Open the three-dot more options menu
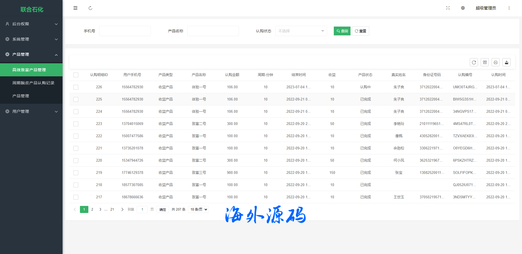Screen dimensions: 522x254 pyautogui.click(x=509, y=8)
